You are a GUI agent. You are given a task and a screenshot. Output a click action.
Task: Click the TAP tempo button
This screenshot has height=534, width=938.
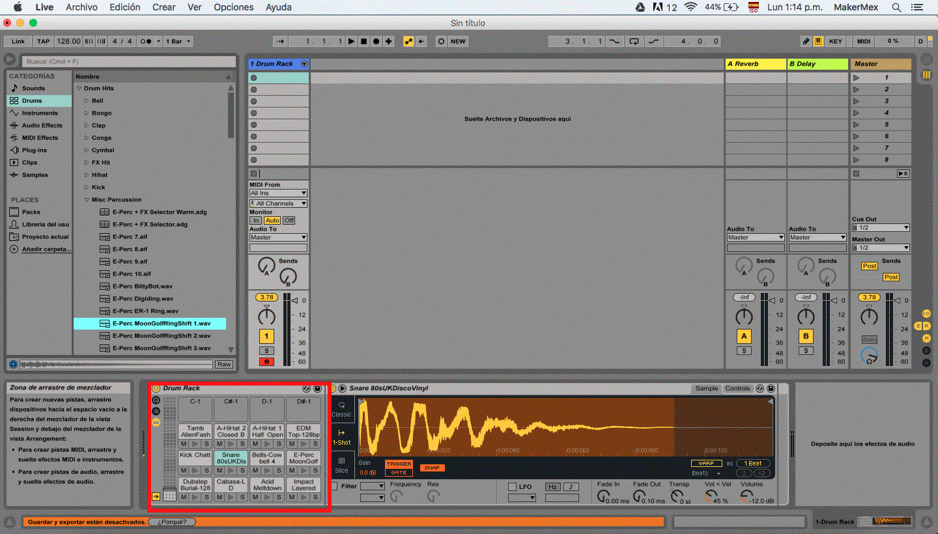coord(43,41)
